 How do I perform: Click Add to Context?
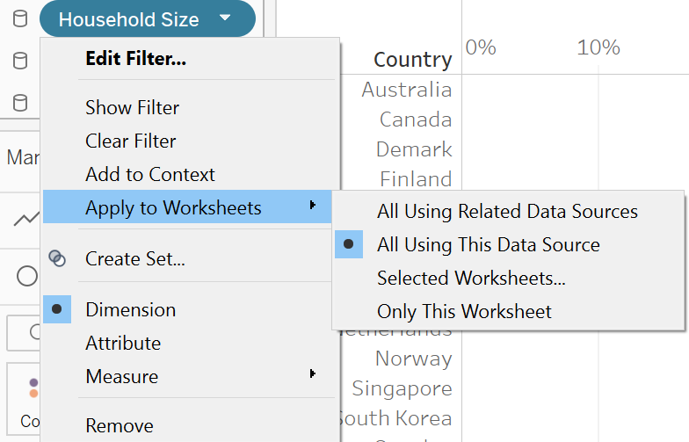click(149, 175)
